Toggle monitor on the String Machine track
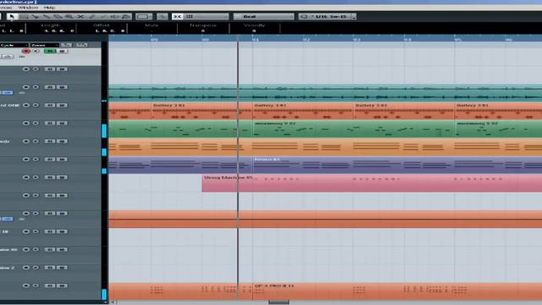 coord(36,177)
